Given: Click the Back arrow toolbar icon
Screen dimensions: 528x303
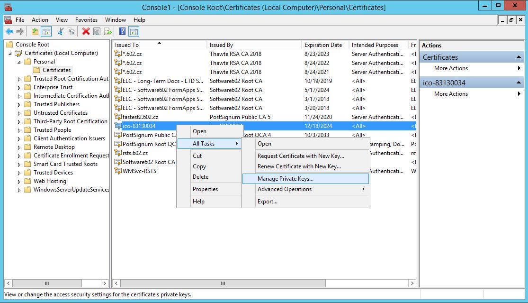Looking at the screenshot, I should (x=9, y=32).
